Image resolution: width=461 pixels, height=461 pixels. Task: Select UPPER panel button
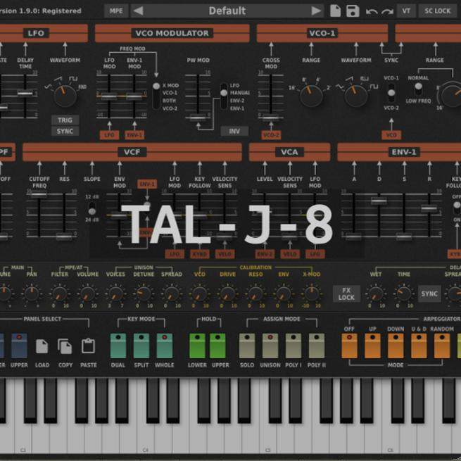[x=19, y=346]
